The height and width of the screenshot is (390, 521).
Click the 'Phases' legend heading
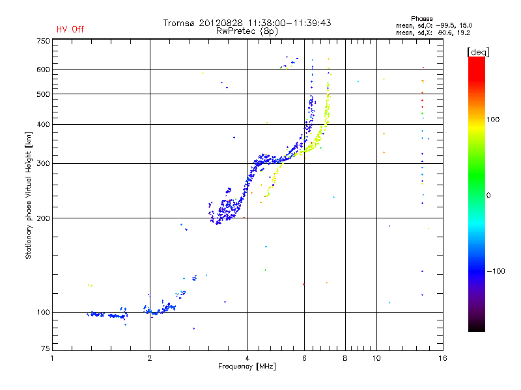(x=421, y=19)
